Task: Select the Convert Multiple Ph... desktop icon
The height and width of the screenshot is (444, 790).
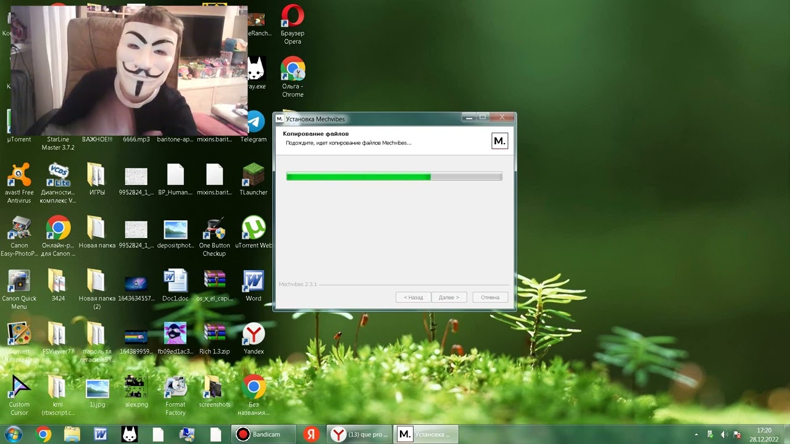Action: pos(19,343)
